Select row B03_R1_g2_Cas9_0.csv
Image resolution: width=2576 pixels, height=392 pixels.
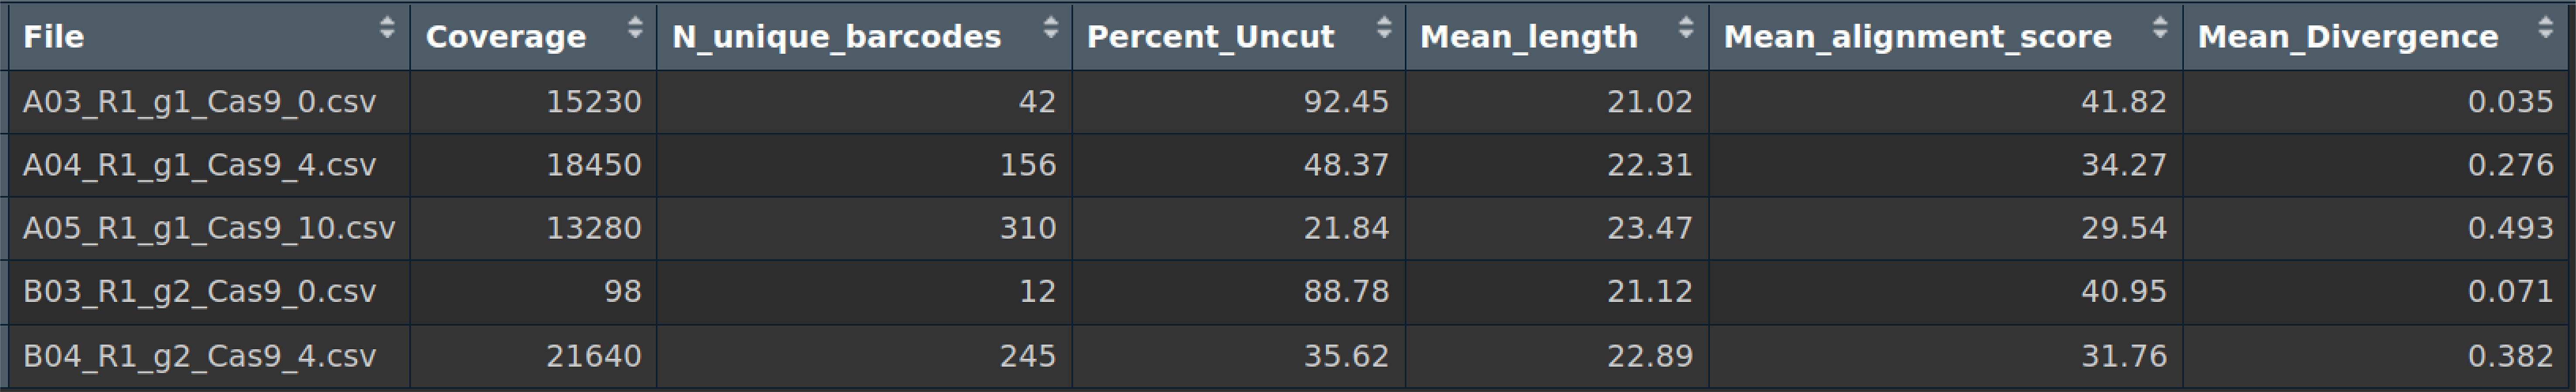pos(1288,291)
